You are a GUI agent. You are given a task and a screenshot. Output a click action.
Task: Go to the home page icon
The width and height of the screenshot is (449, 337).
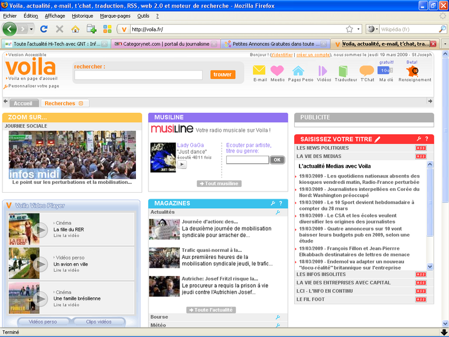point(75,29)
